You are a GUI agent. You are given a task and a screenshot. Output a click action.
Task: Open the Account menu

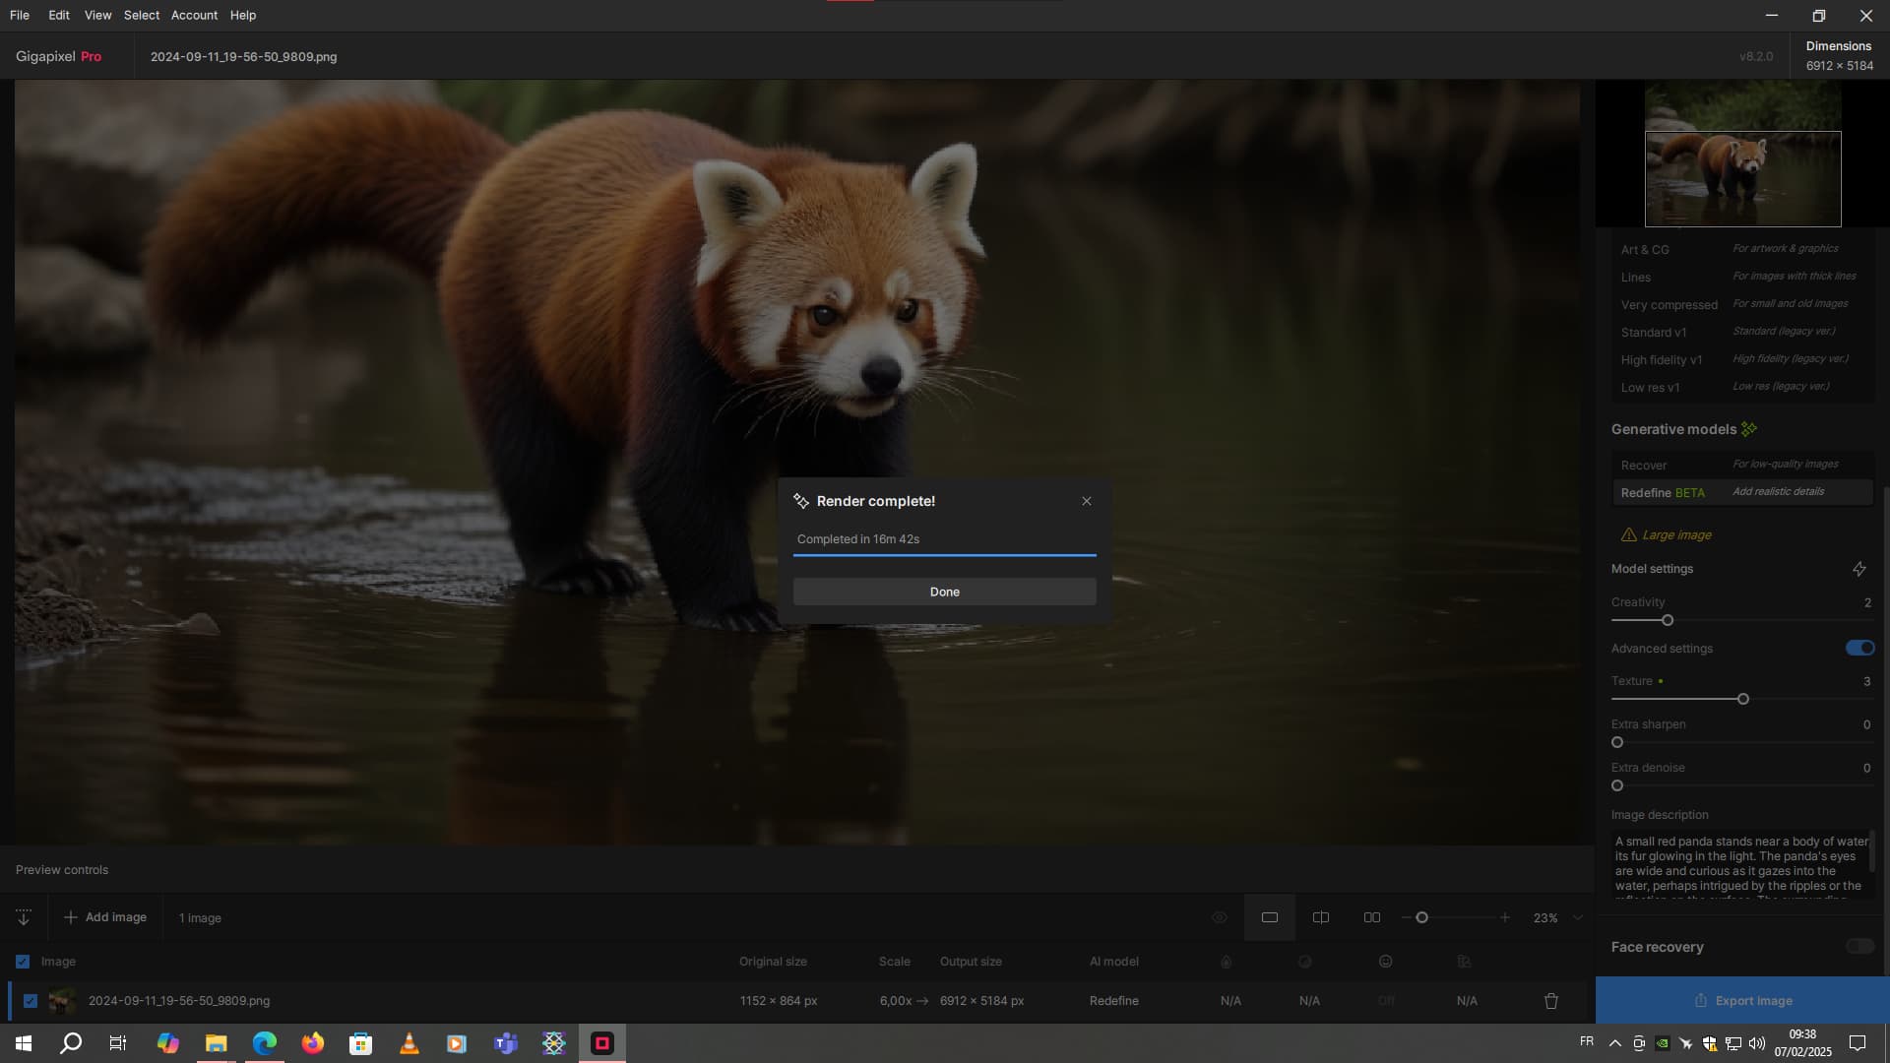pos(194,15)
